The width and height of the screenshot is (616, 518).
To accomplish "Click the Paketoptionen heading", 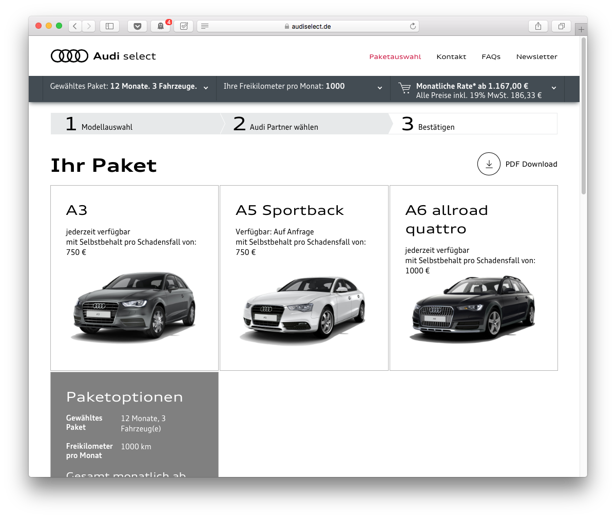I will tap(124, 397).
